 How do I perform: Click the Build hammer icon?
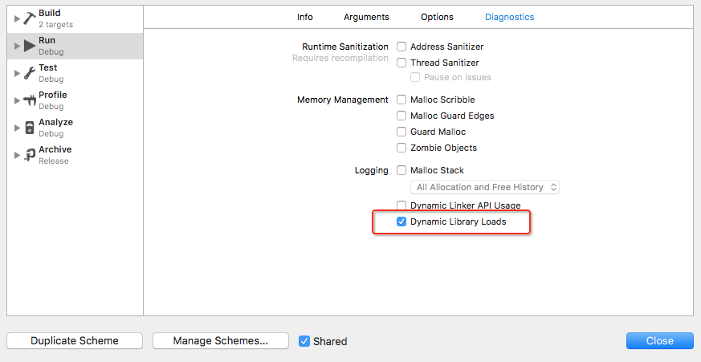(x=30, y=18)
